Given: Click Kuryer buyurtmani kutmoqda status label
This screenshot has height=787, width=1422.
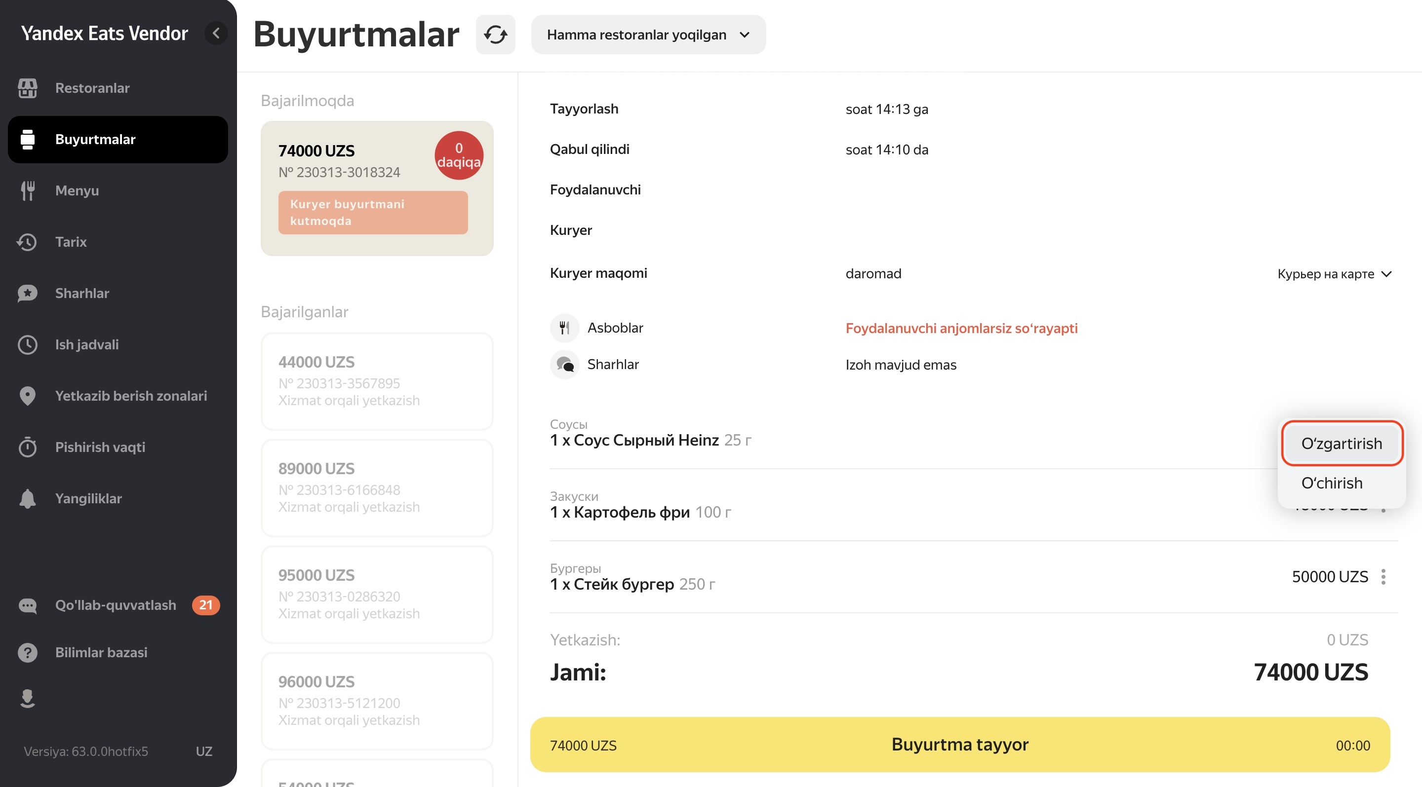Looking at the screenshot, I should click(x=373, y=212).
